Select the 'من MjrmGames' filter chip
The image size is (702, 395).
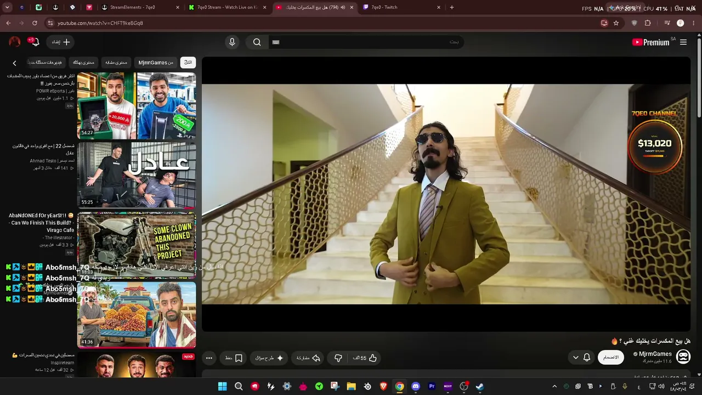pyautogui.click(x=156, y=63)
